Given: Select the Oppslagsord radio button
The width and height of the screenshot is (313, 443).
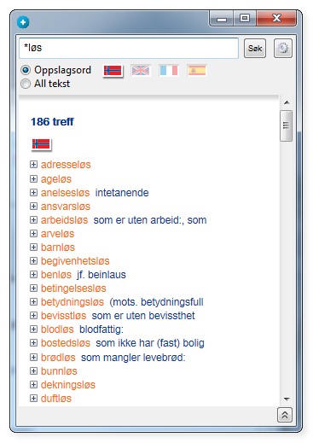Looking at the screenshot, I should tap(26, 70).
